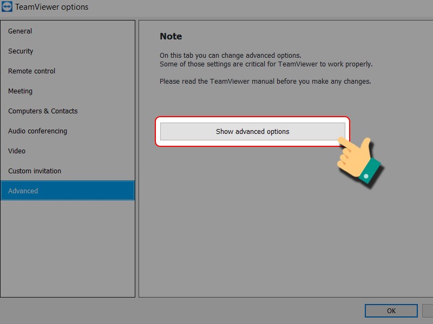
Task: Click 'Please read the TeamViewer manual' sentence
Action: [265, 82]
